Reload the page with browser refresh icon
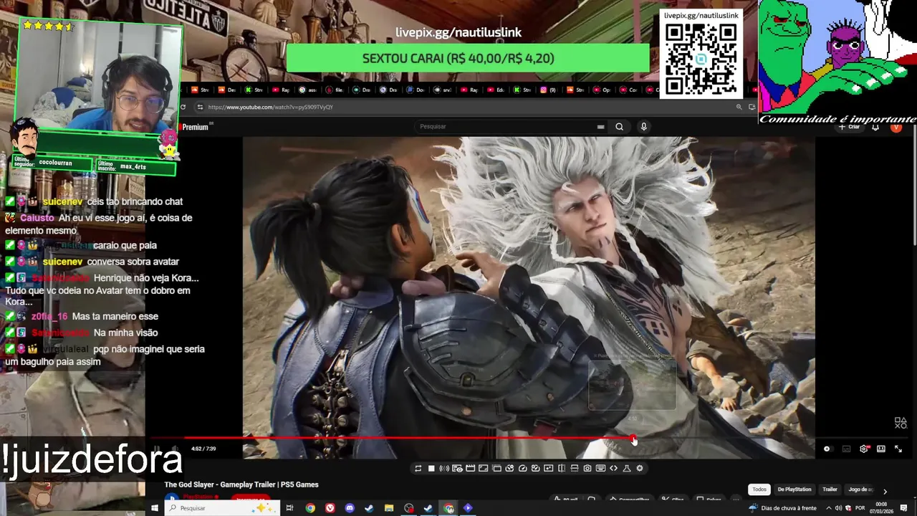Image resolution: width=917 pixels, height=516 pixels. coord(183,107)
